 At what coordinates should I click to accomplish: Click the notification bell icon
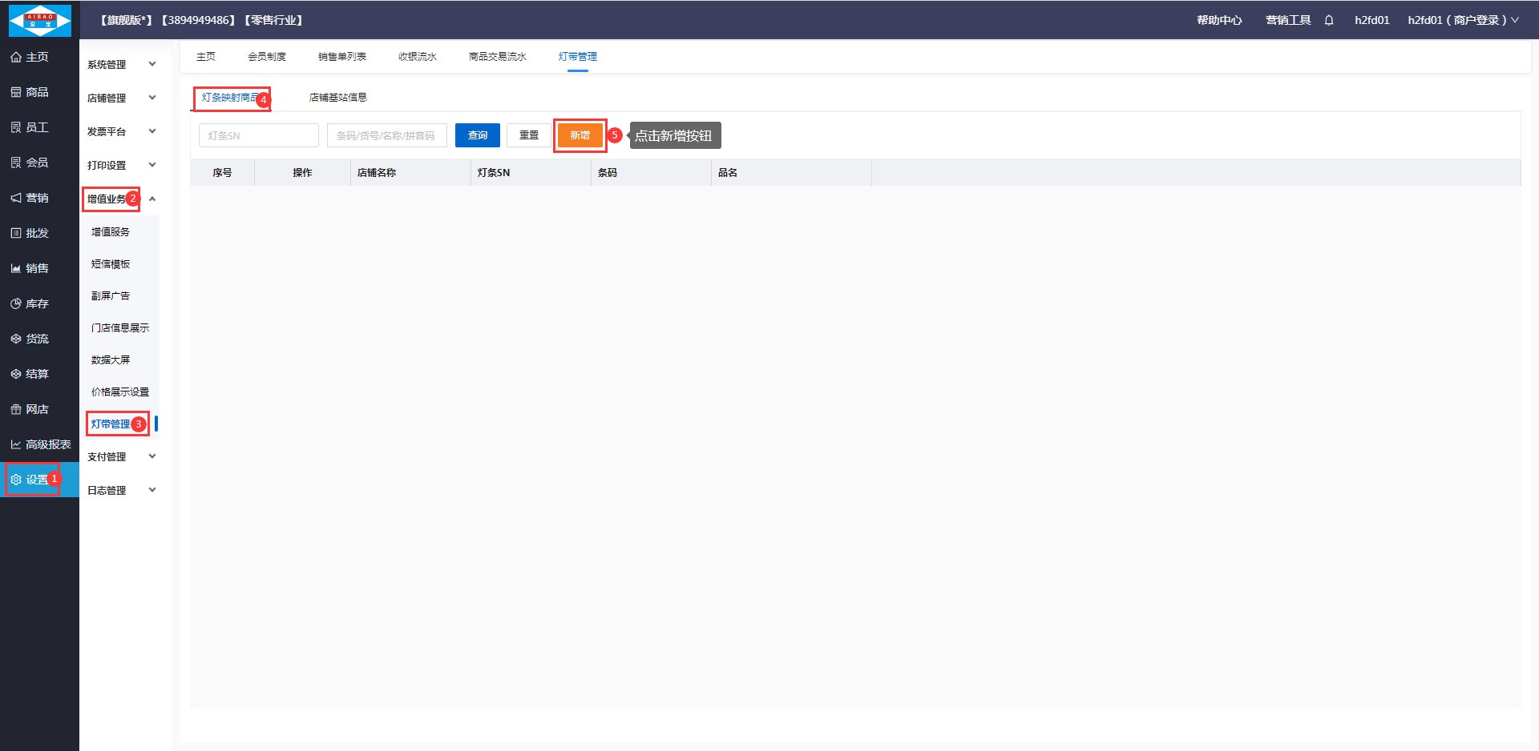[x=1329, y=21]
